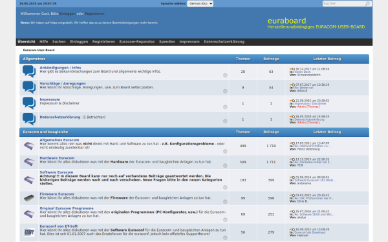The image size is (388, 242).
Task: Click round marker icon in Allgemeines Euracom row
Action: click(x=225, y=152)
